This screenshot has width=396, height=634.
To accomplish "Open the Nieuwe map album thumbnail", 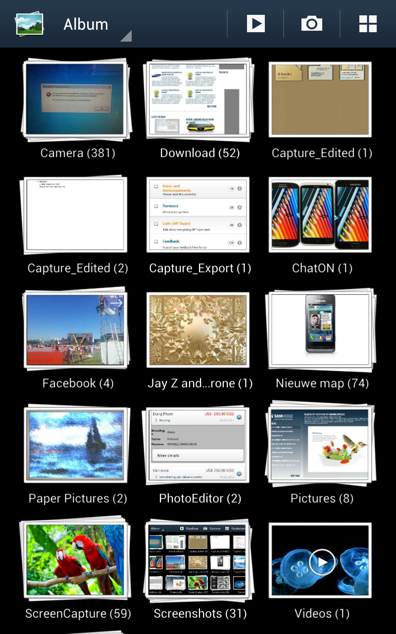I will click(320, 329).
